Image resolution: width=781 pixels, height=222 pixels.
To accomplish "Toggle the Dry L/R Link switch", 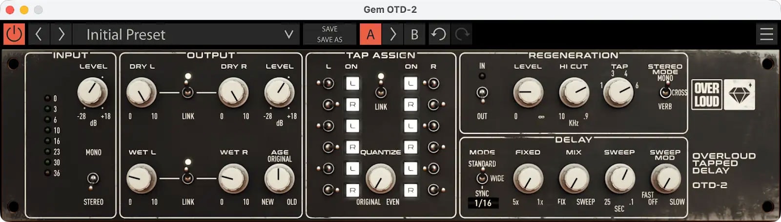I will tap(188, 92).
